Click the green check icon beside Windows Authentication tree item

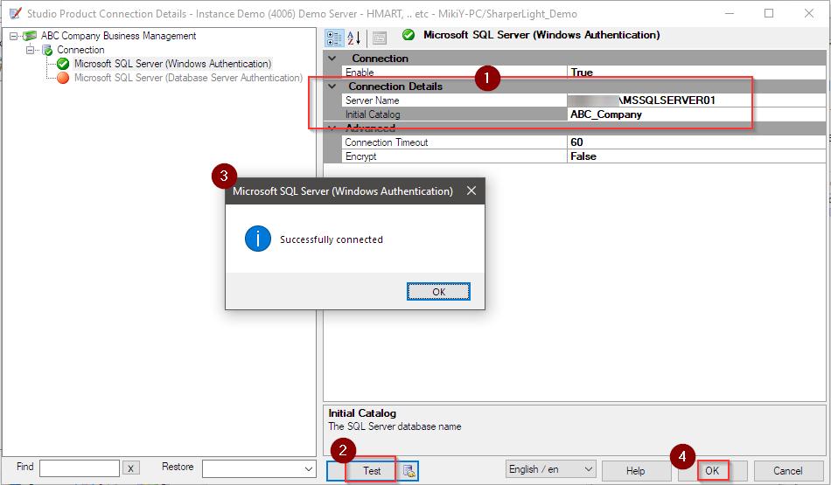(x=63, y=64)
